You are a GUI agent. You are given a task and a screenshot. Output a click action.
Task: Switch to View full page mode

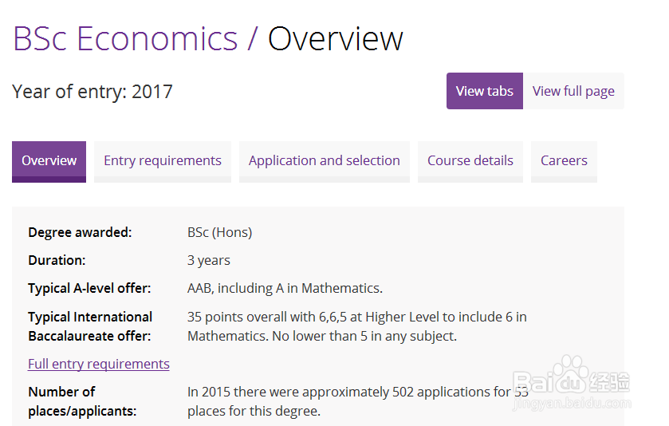click(x=573, y=91)
